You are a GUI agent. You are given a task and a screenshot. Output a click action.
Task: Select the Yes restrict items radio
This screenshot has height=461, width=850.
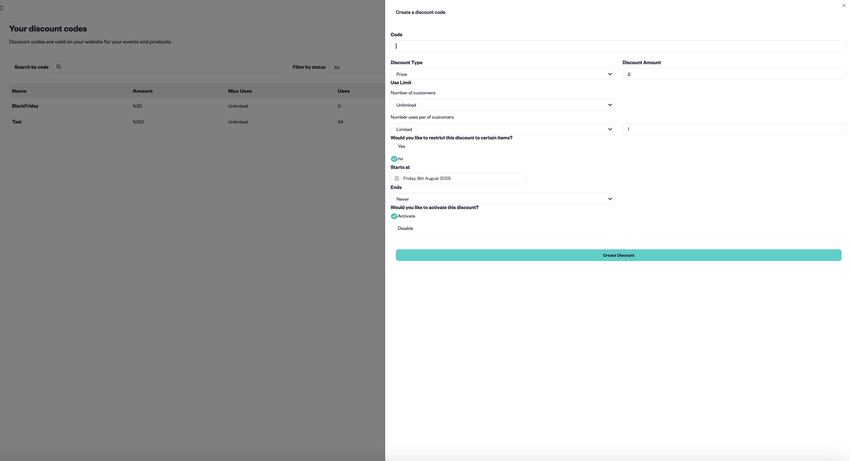(x=394, y=147)
